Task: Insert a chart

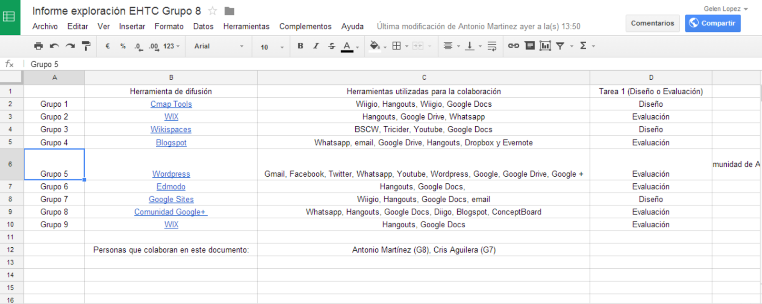Action: click(545, 46)
